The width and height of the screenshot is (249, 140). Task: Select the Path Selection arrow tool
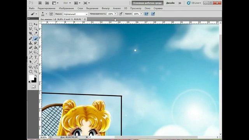[x=30, y=62]
